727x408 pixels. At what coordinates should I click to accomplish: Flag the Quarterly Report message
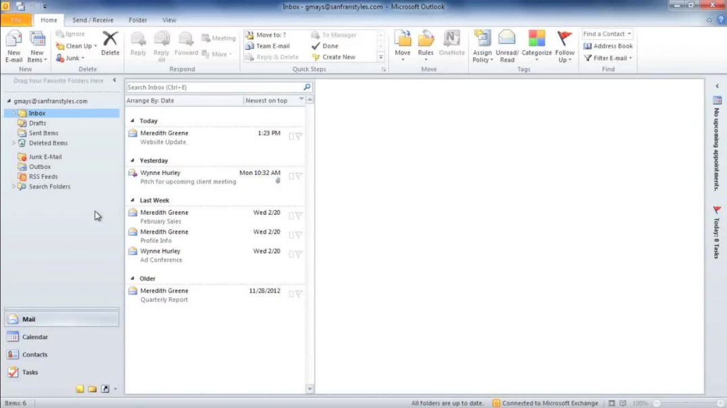pyautogui.click(x=299, y=294)
